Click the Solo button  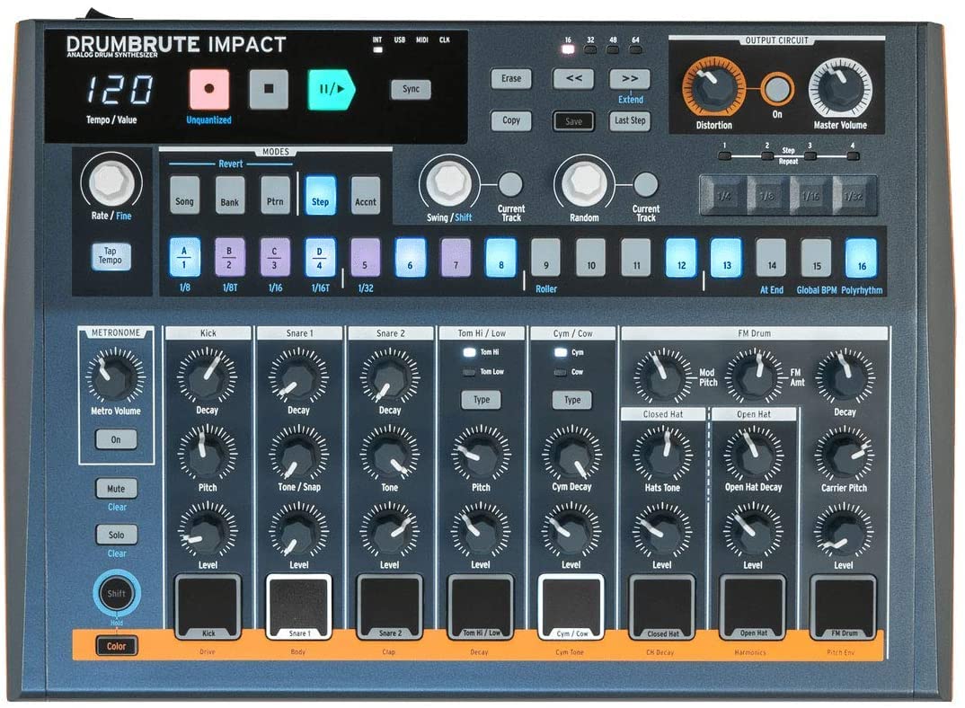coord(116,535)
